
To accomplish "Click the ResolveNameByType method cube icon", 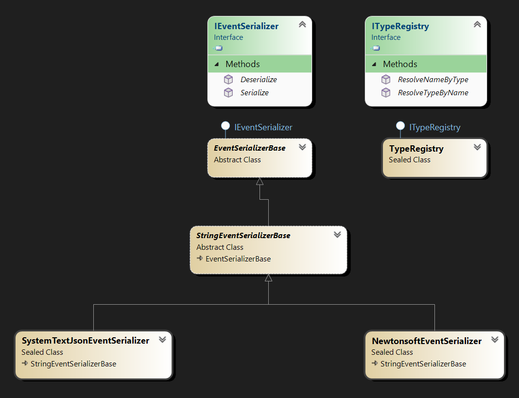I will click(x=386, y=80).
